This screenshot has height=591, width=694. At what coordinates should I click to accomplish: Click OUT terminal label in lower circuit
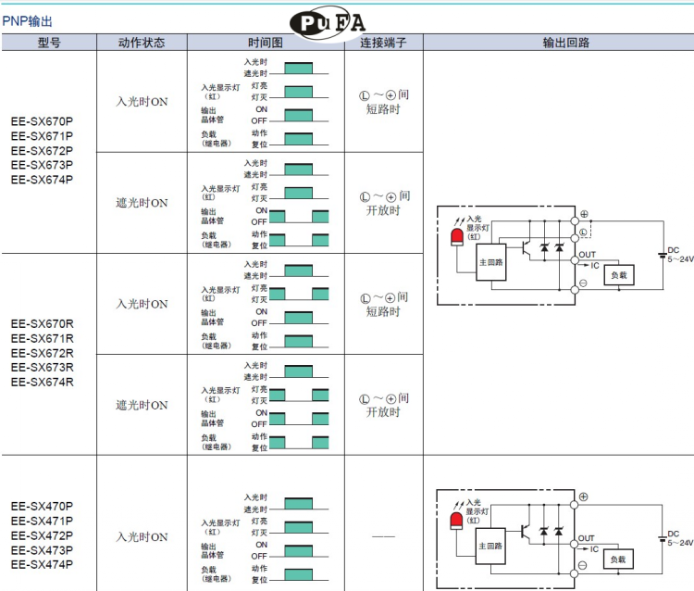587,538
